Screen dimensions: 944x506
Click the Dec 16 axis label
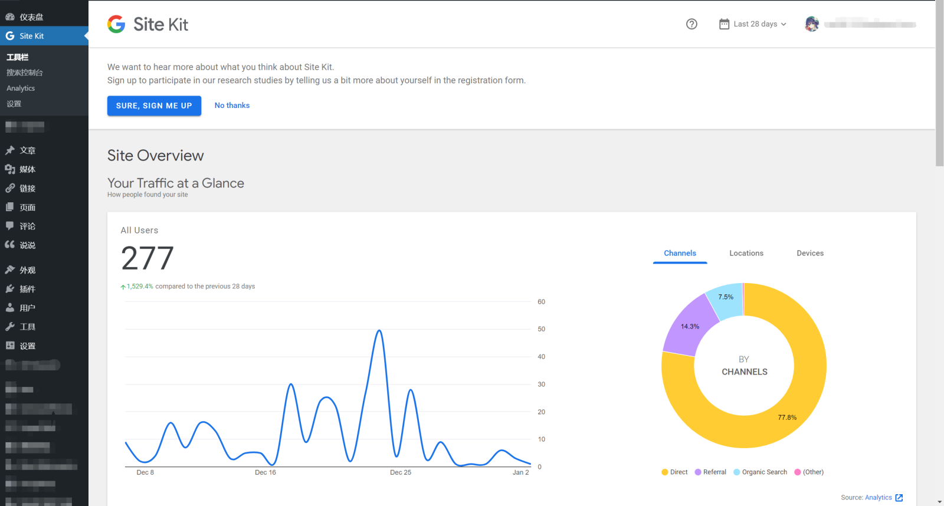(x=265, y=472)
